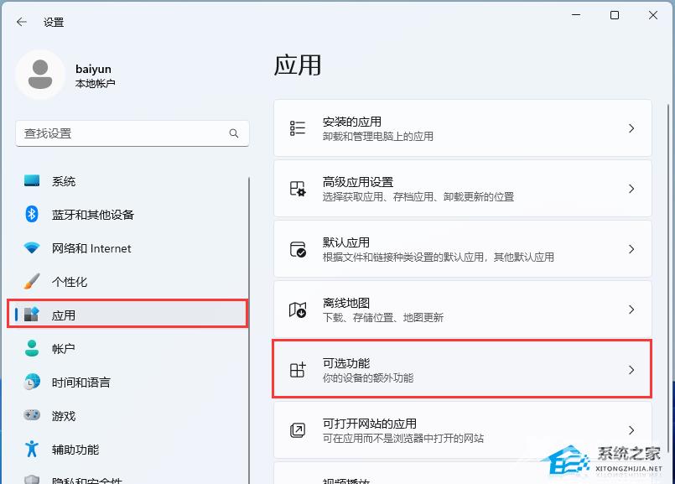
Task: Click the 高级应用设置 gear-grid icon
Action: 298,189
